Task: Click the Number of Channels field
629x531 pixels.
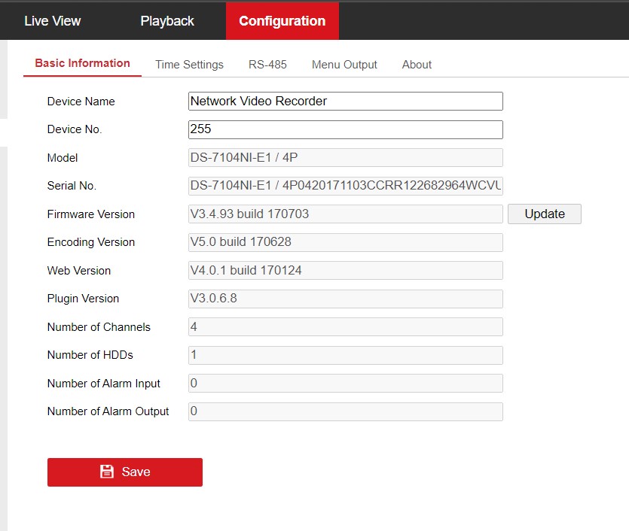Action: click(345, 326)
